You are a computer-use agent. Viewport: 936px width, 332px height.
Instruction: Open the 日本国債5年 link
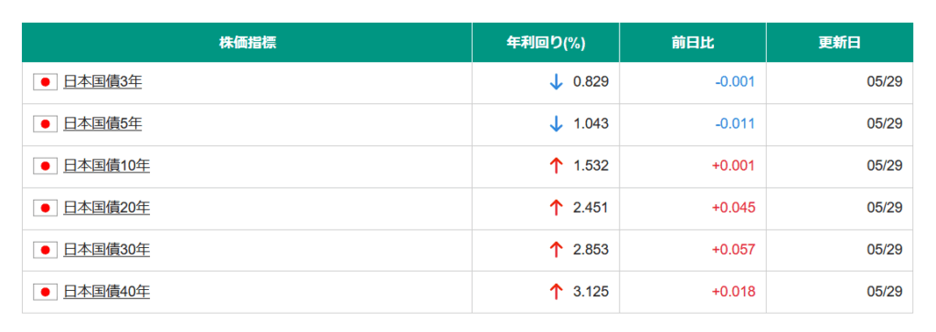click(102, 124)
